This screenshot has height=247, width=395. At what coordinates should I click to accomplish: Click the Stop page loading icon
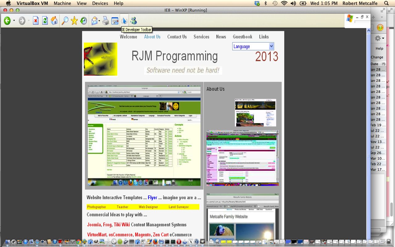click(x=36, y=21)
